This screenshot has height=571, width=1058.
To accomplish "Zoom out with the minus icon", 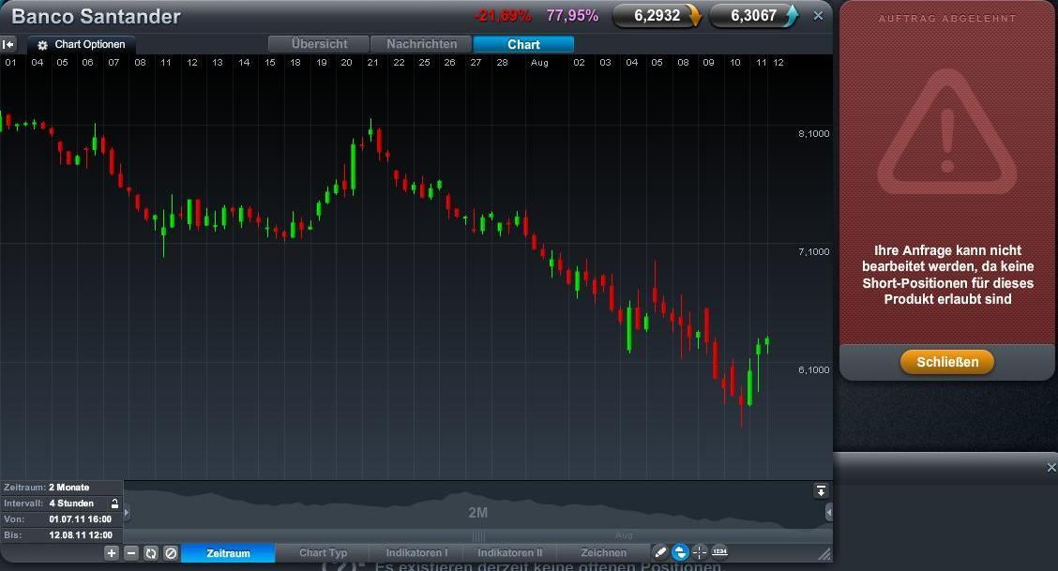I will pos(131,553).
